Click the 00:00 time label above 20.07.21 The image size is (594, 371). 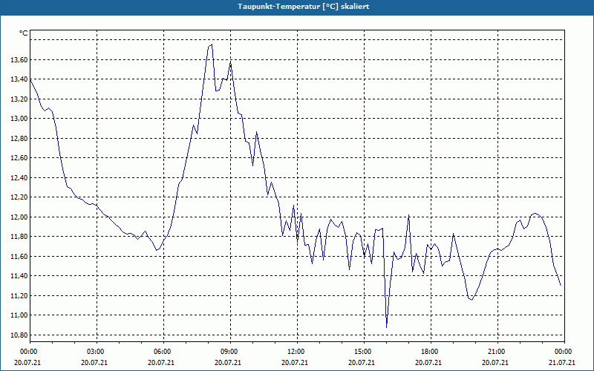tap(28, 352)
